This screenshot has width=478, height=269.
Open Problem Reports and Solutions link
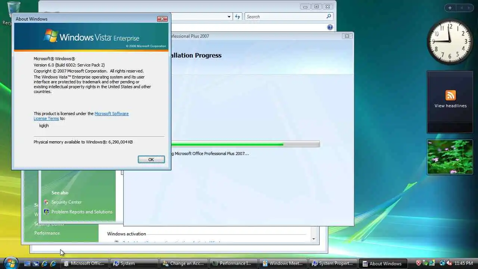(x=82, y=212)
